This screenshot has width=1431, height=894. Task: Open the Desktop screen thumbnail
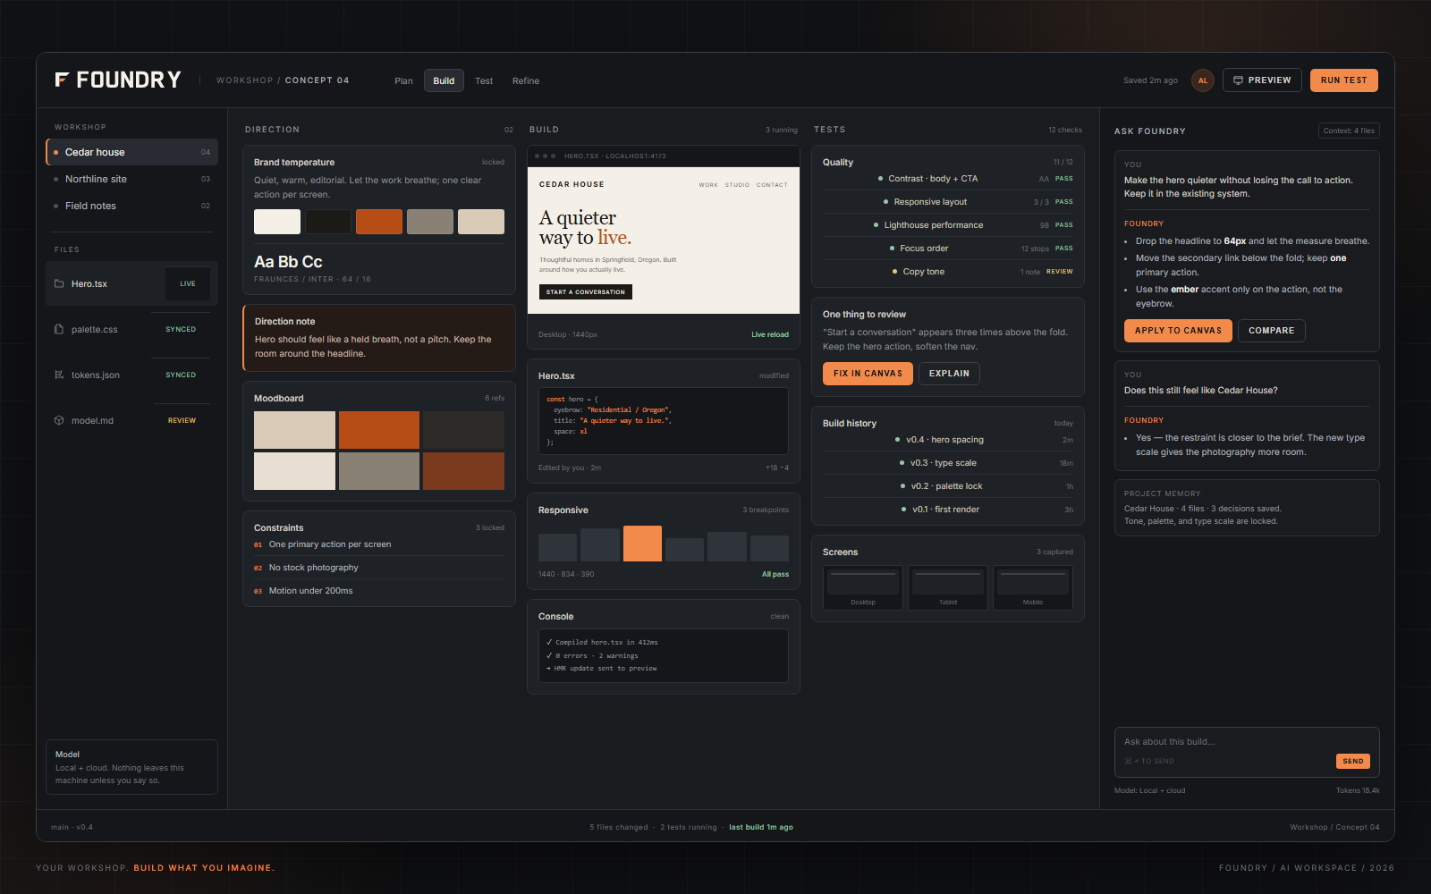(863, 587)
